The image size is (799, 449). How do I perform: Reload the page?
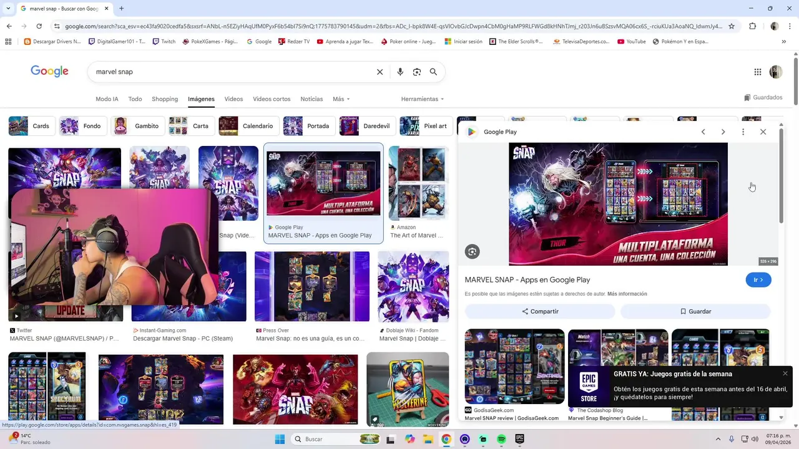(39, 26)
